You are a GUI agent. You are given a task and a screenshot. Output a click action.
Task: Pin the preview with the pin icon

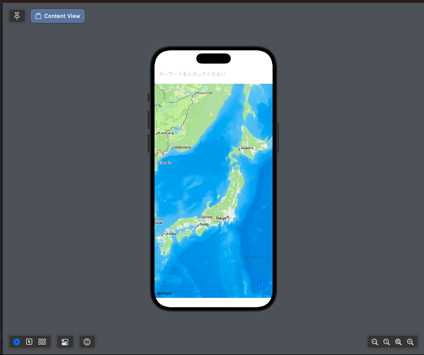click(x=17, y=16)
